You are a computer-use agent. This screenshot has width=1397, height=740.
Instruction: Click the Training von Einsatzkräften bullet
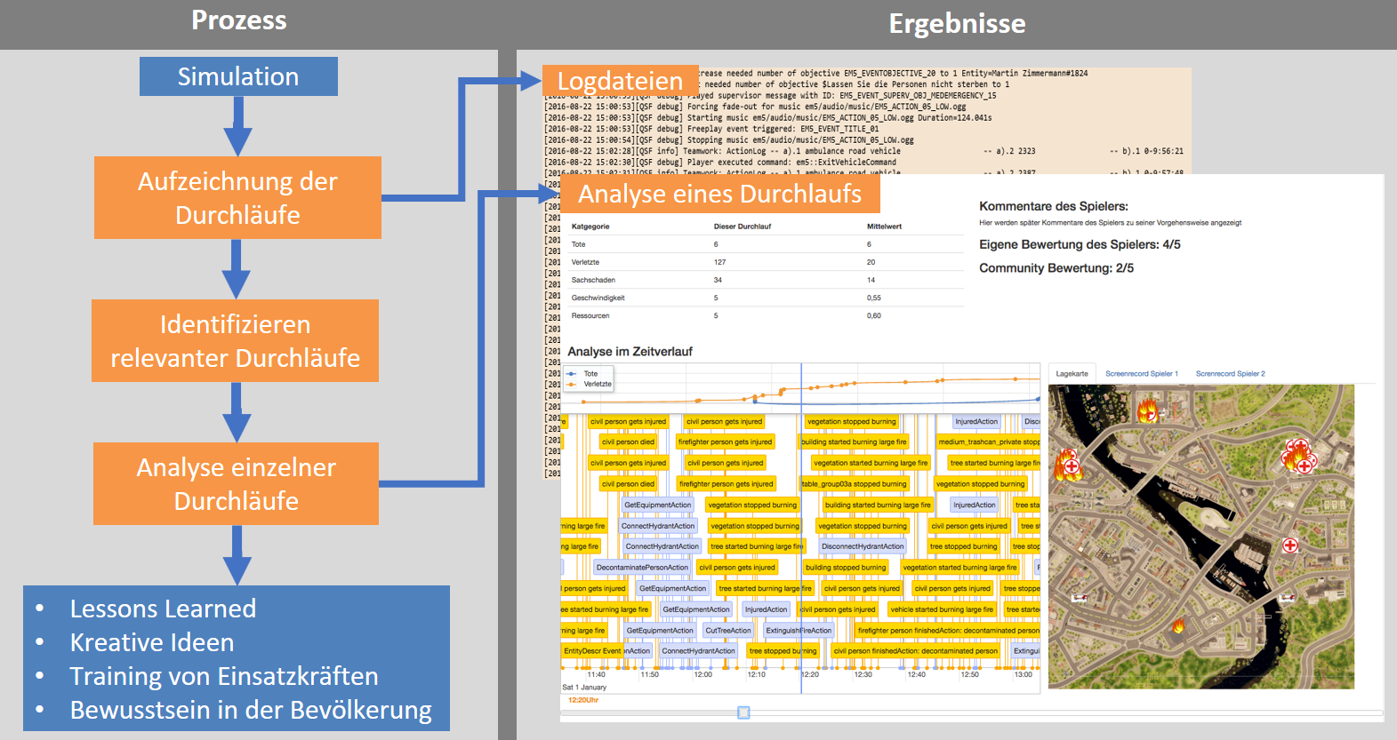click(x=224, y=676)
